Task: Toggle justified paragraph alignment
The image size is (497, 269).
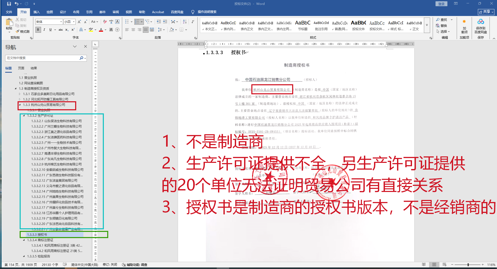Action: click(146, 30)
